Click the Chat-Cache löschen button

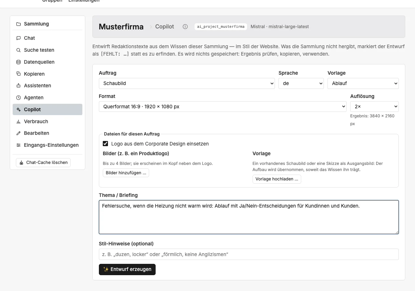43,162
